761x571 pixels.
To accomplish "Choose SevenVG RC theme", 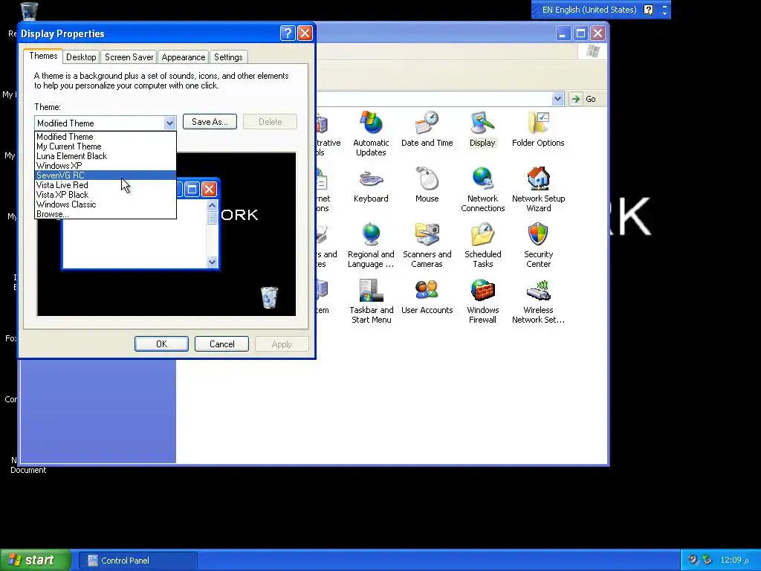I will 106,175.
